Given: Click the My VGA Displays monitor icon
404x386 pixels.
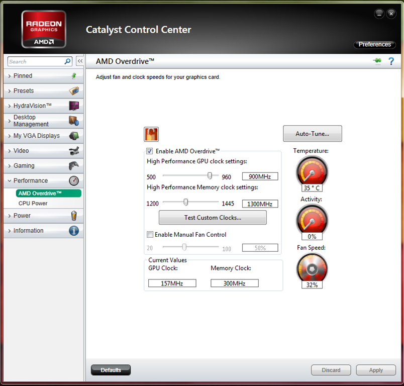Looking at the screenshot, I should 74,136.
